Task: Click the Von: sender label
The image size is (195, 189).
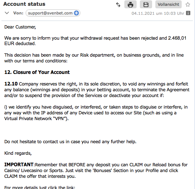Action: click(18, 13)
